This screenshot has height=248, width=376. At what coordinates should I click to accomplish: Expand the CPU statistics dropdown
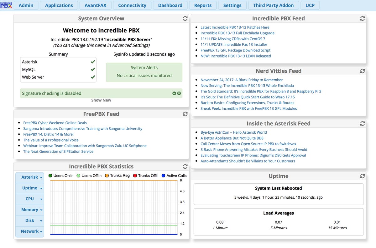click(x=30, y=199)
